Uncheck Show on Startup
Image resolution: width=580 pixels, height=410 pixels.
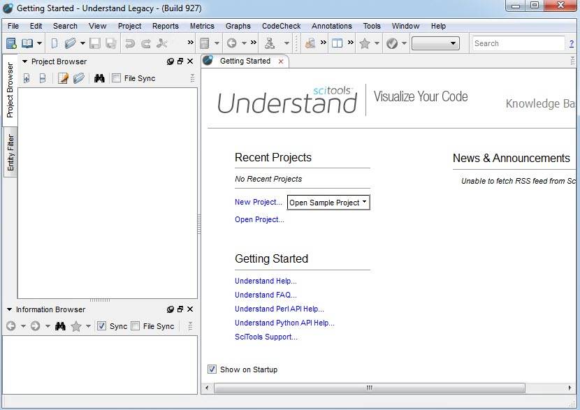pyautogui.click(x=212, y=369)
